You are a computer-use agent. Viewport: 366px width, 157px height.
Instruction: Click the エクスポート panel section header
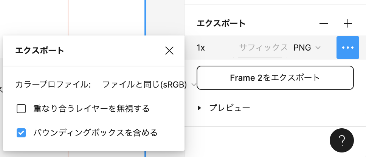pos(221,23)
